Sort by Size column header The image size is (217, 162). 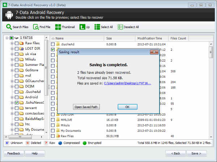(120, 39)
